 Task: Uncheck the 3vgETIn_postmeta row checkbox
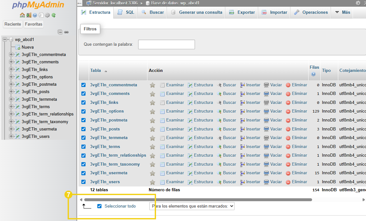(83, 120)
